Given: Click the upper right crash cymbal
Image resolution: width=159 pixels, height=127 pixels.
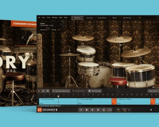Looking at the screenshot, I should coord(119,39).
